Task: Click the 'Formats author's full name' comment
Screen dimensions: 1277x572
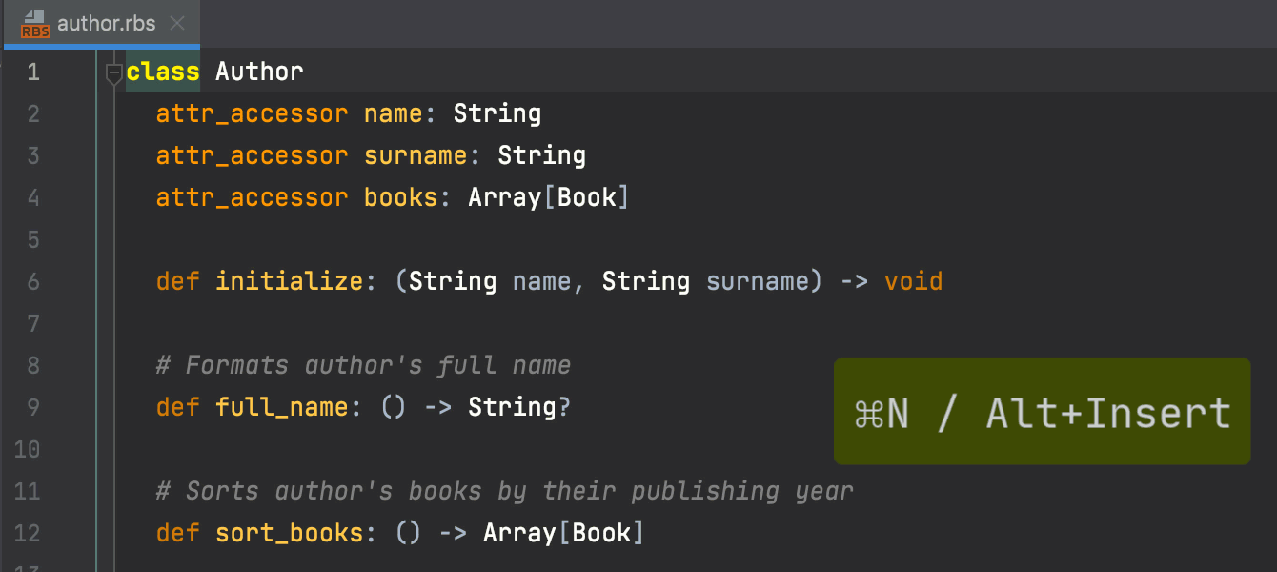Action: click(363, 366)
